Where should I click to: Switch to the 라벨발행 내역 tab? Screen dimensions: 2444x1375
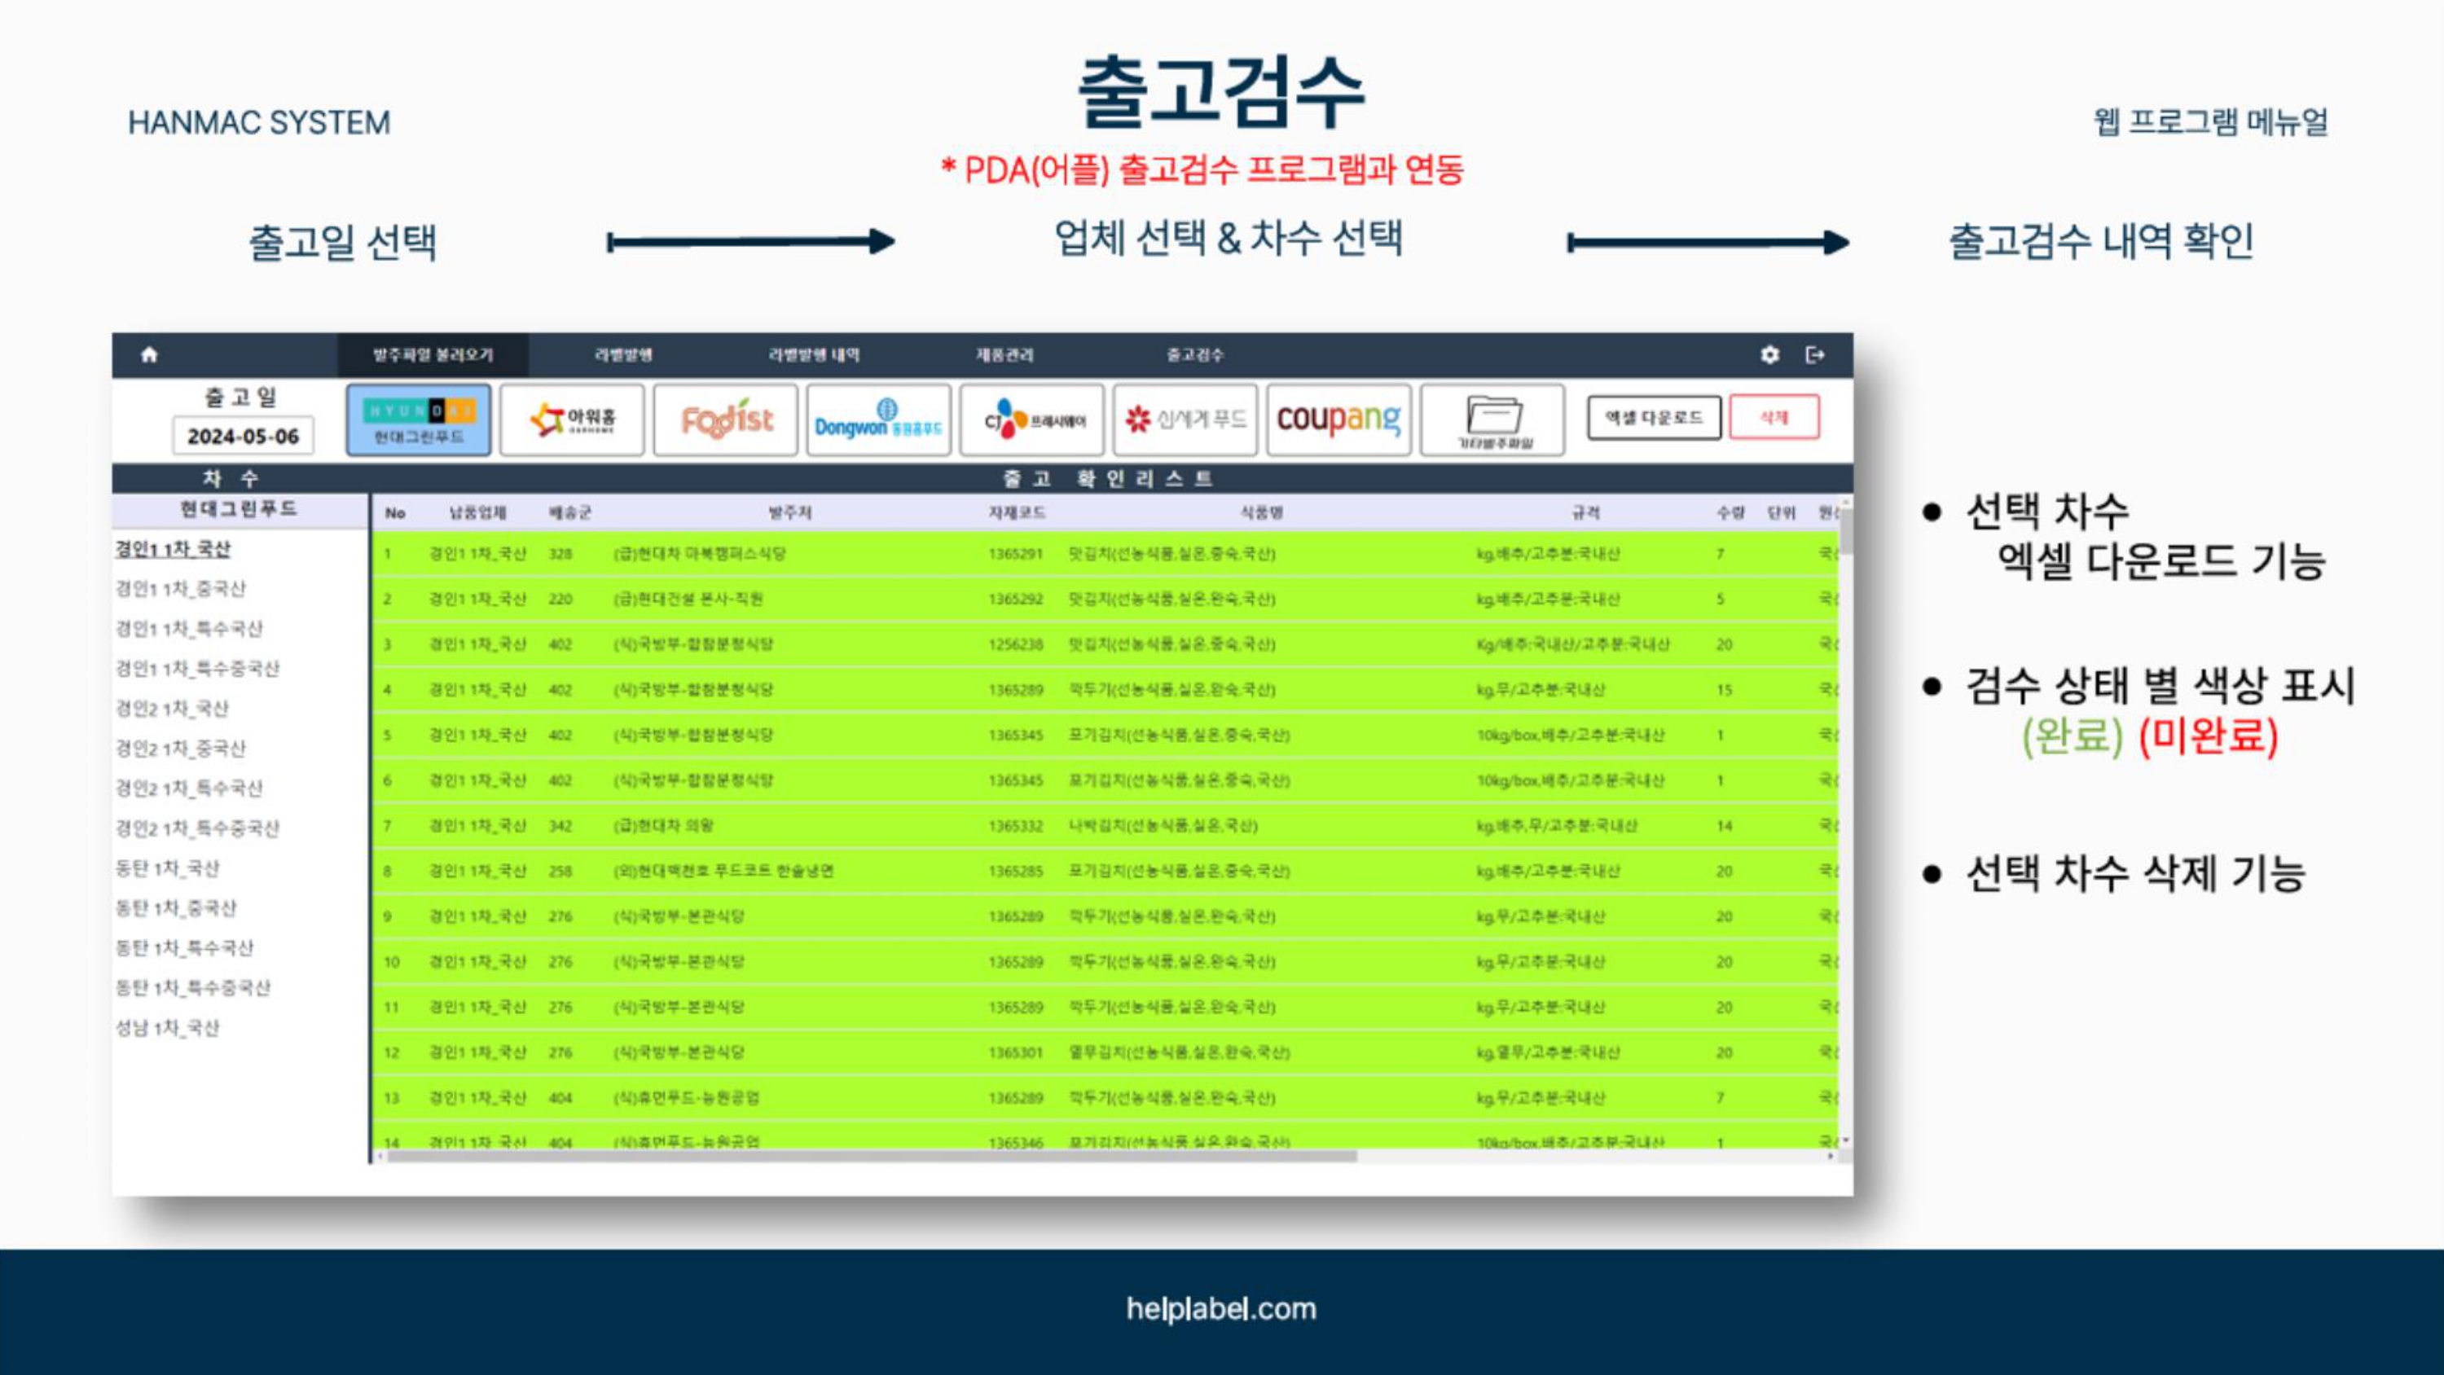click(814, 355)
